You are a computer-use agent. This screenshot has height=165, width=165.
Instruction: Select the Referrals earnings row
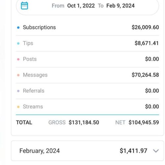87,91
